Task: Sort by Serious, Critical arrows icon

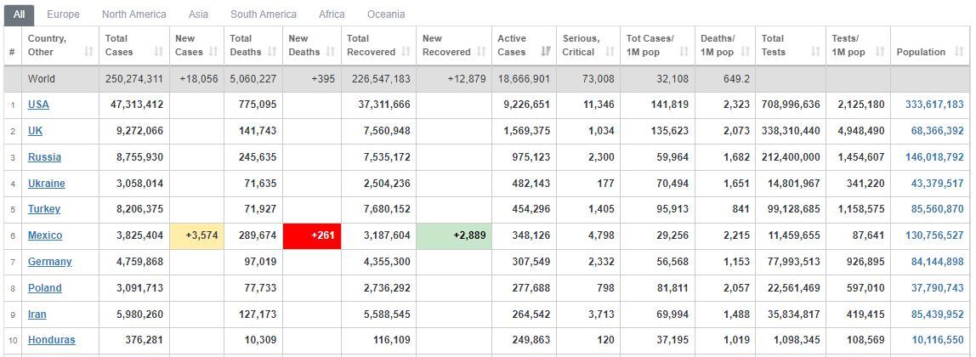Action: [610, 52]
